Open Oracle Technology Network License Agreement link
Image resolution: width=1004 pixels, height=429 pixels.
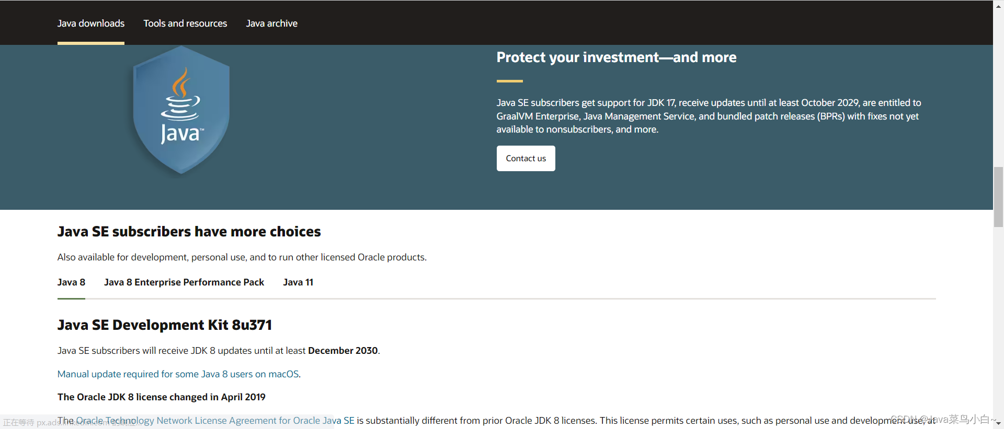[x=215, y=421]
